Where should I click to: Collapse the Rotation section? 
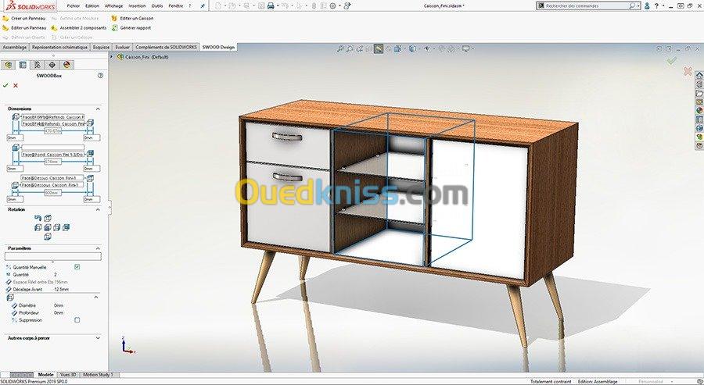point(98,210)
